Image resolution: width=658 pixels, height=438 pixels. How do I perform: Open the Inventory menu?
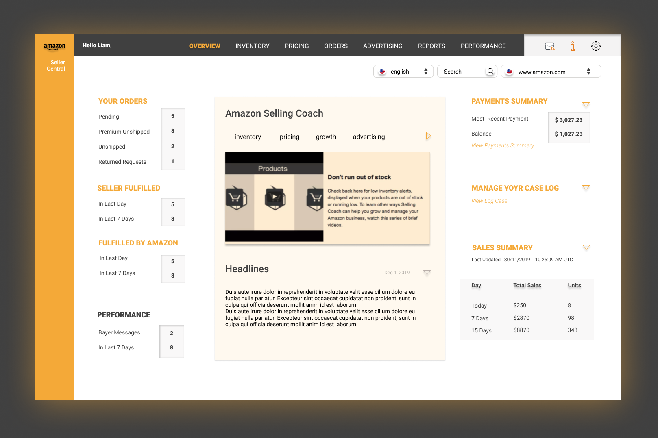click(253, 46)
